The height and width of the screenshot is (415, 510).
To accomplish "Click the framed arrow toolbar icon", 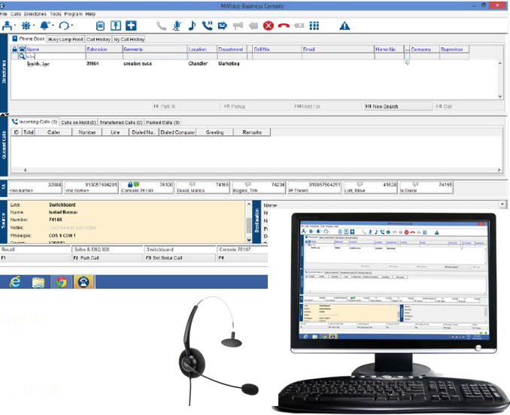I will coord(116,26).
